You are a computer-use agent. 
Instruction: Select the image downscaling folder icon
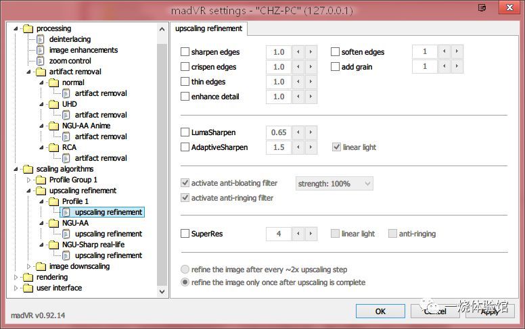(41, 266)
